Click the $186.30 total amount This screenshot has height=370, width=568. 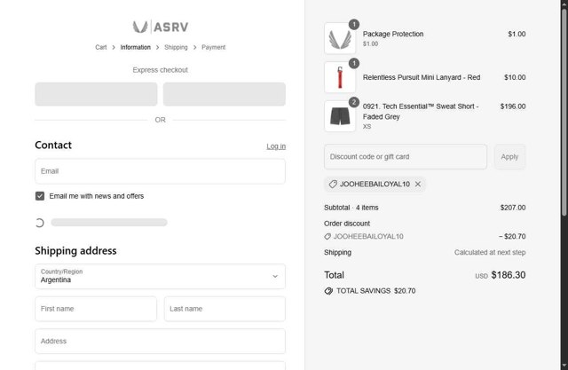tap(509, 275)
